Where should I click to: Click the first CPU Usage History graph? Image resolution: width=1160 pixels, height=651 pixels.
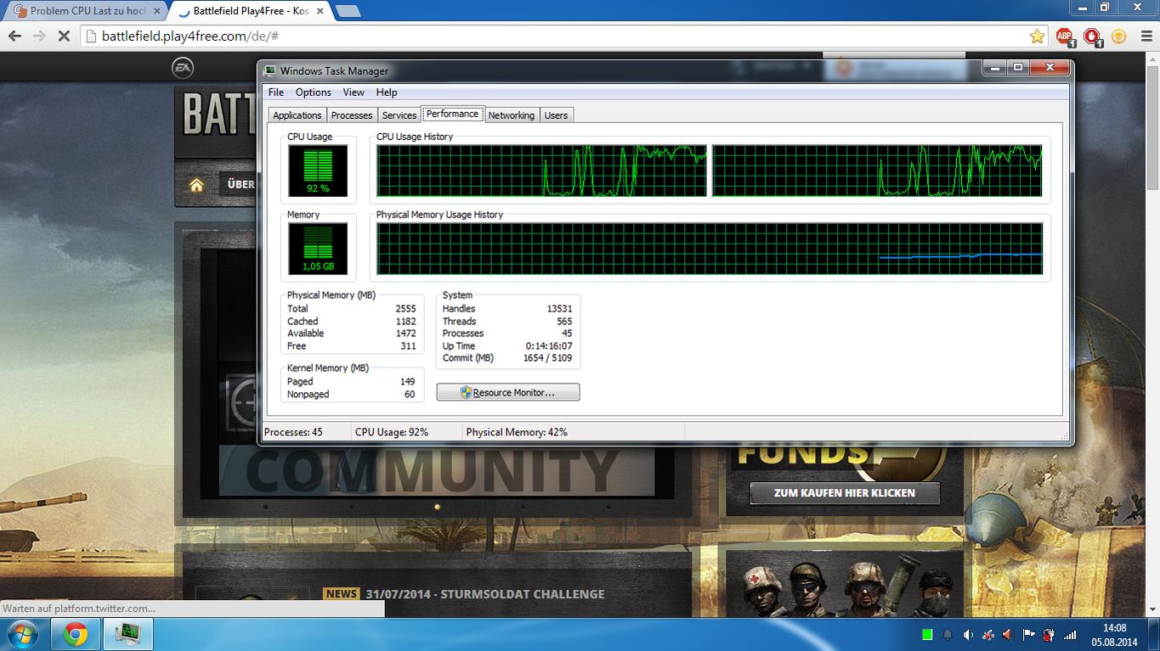click(x=541, y=171)
